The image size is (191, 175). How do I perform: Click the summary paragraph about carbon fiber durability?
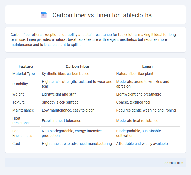point(94,39)
